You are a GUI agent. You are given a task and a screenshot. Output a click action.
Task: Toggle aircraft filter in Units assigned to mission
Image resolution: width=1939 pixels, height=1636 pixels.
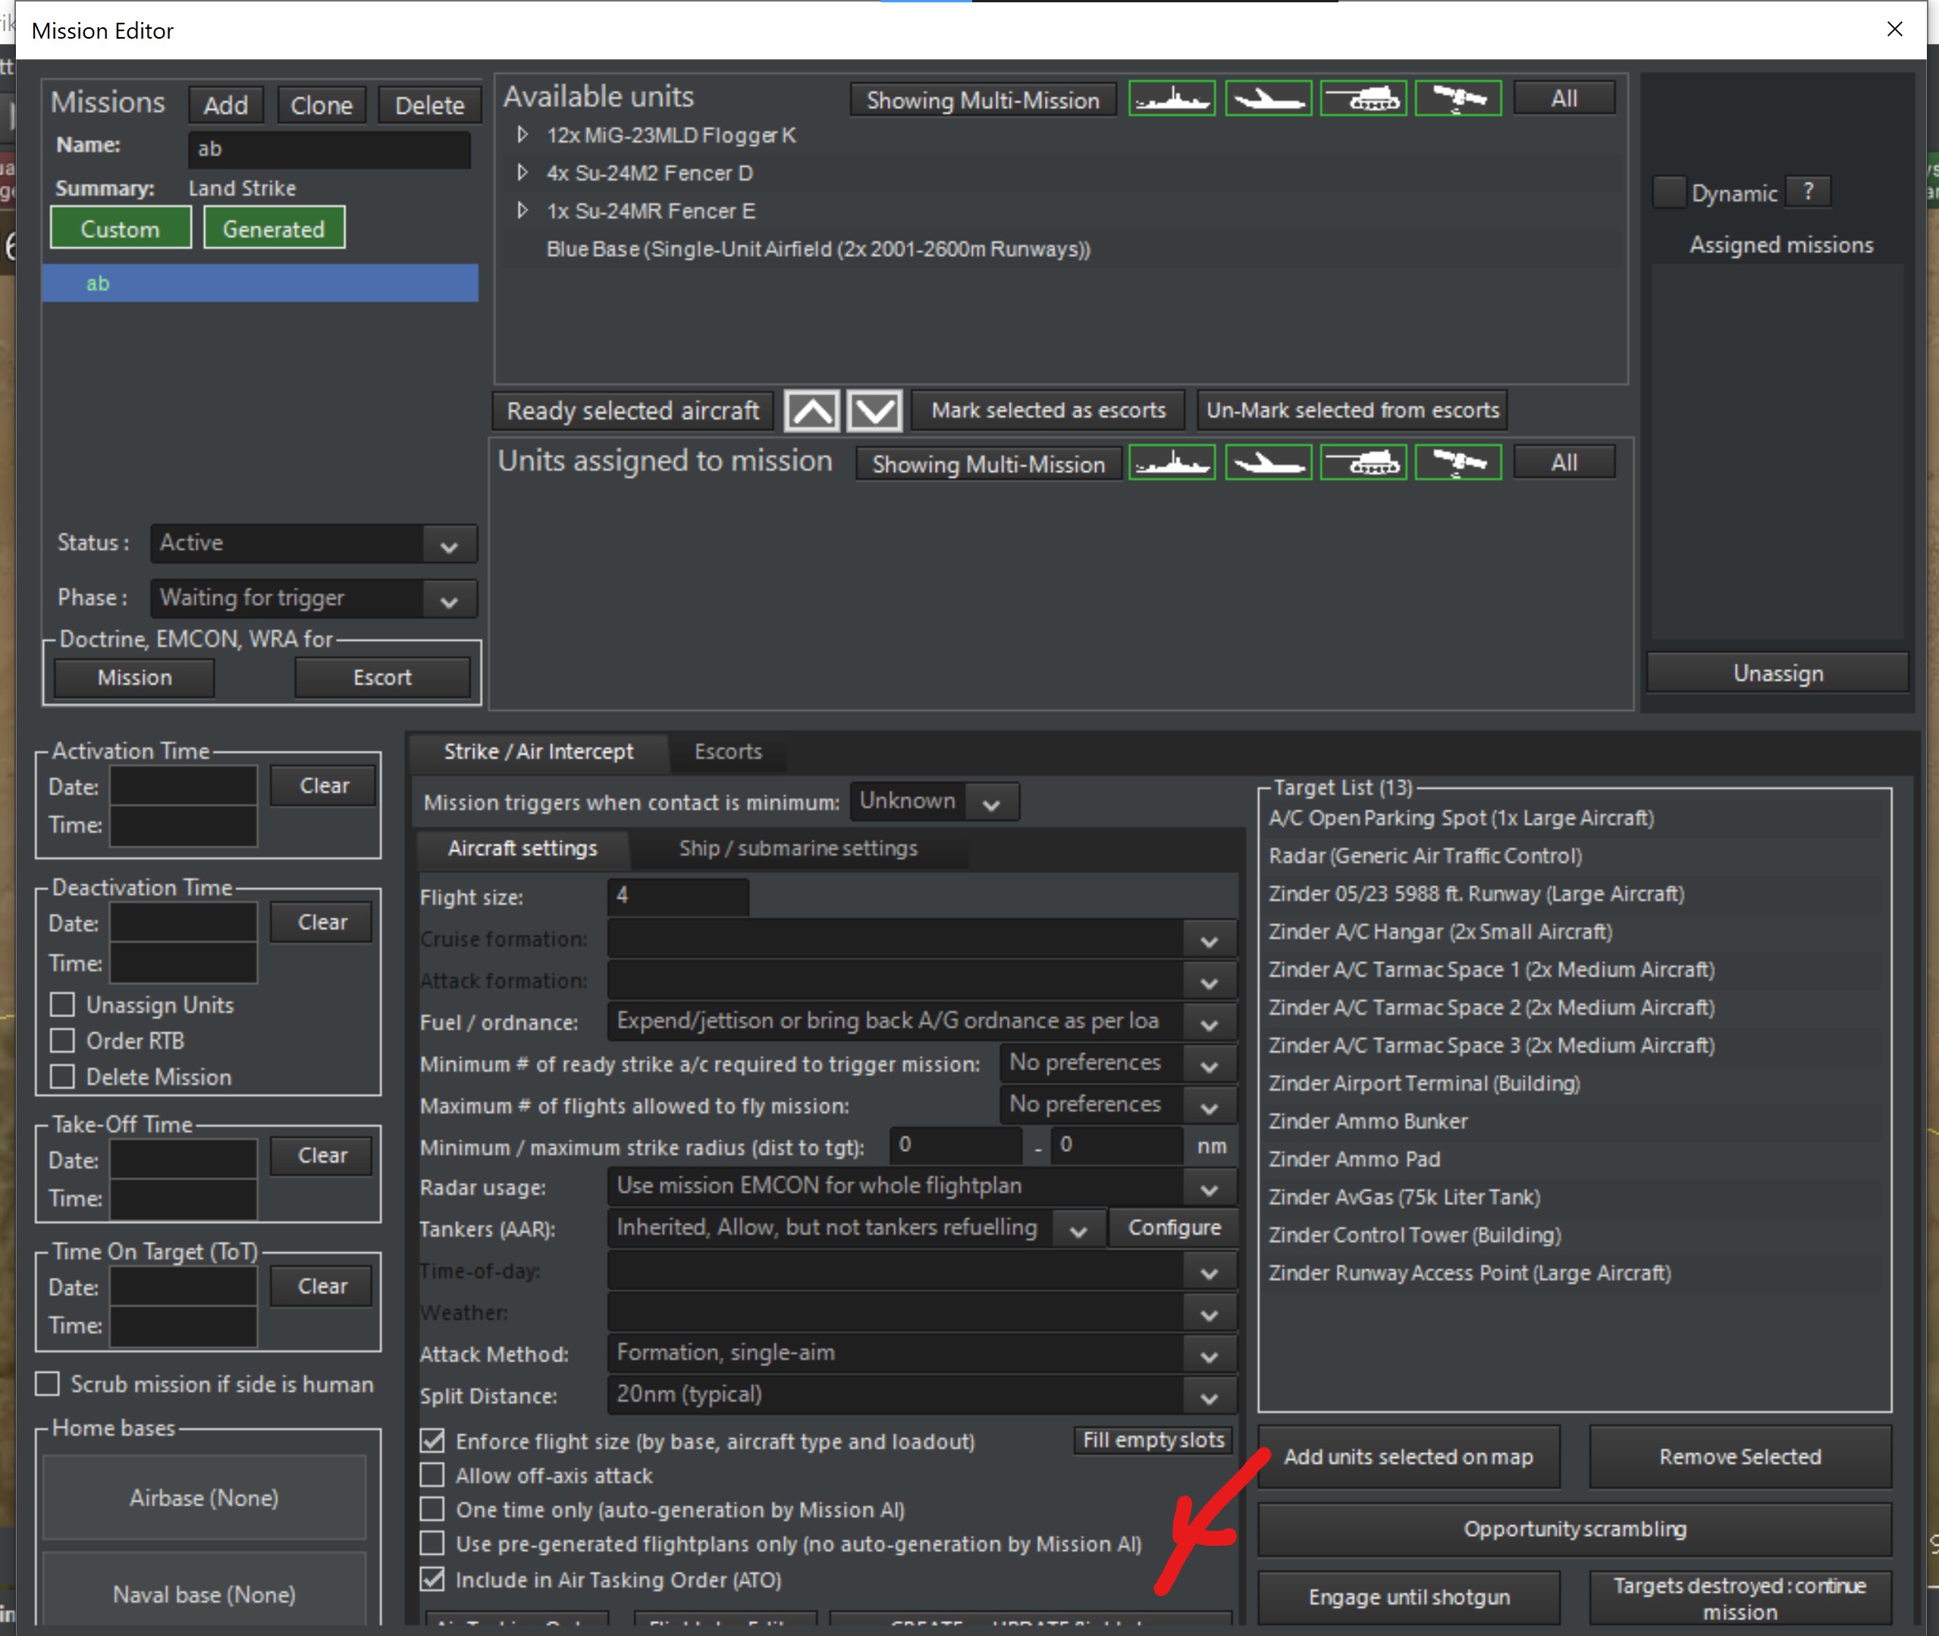(x=1268, y=462)
